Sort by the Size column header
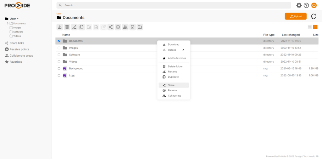Viewport: 322px width, 159px height. pyautogui.click(x=316, y=35)
